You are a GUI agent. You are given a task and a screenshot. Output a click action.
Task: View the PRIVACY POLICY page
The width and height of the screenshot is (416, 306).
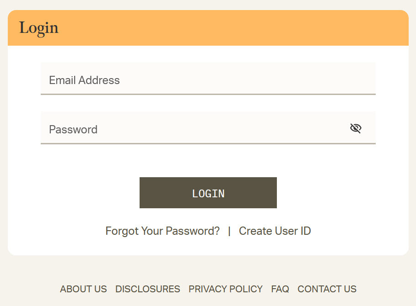pyautogui.click(x=226, y=289)
